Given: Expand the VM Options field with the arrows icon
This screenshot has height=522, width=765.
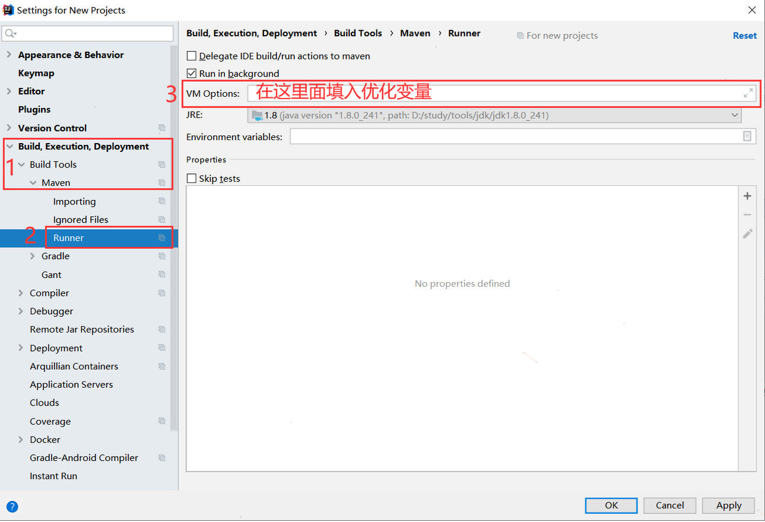Looking at the screenshot, I should (747, 93).
